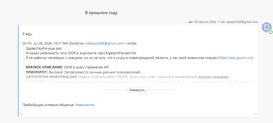The width and height of the screenshot is (273, 123).
Task: Click the ПРИОРИТЕТ: Высокий line
Action: pos(83,72)
